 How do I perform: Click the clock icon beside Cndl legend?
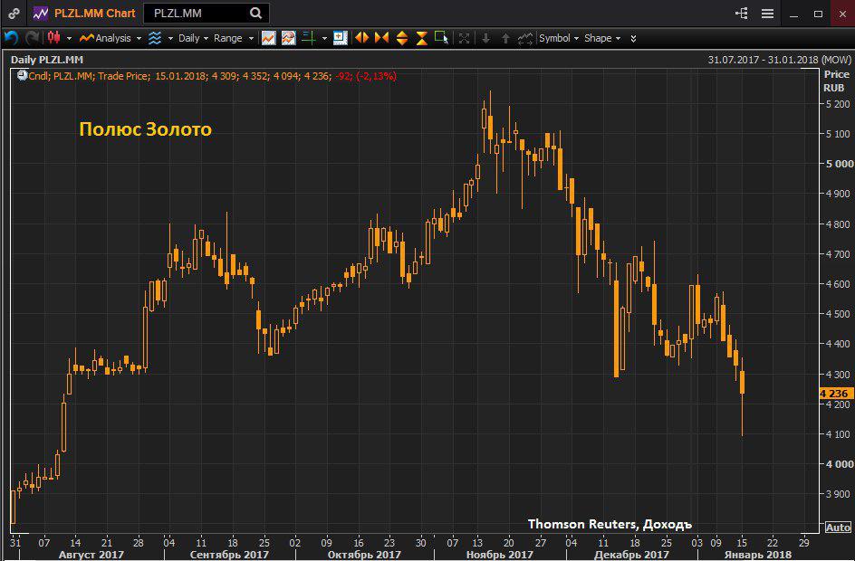point(22,76)
